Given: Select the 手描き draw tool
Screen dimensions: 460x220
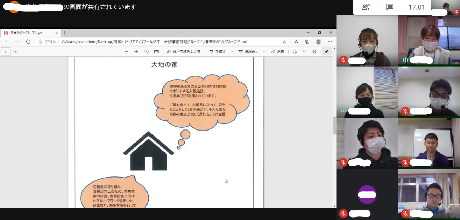Looking at the screenshot, I should [218, 52].
